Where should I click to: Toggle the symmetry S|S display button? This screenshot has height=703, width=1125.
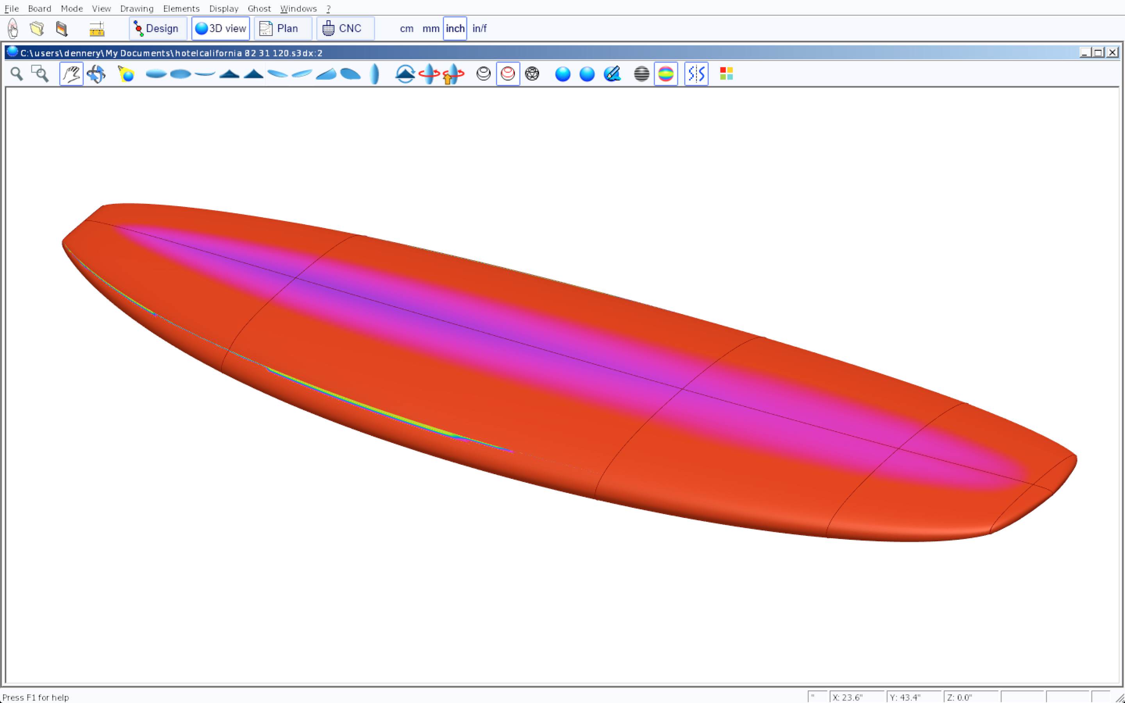[x=696, y=74]
